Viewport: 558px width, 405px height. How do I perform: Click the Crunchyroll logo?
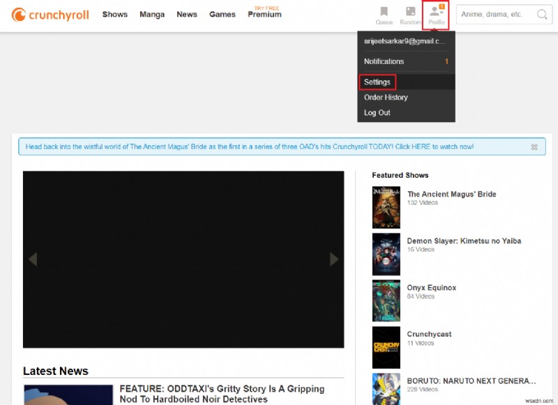(49, 13)
